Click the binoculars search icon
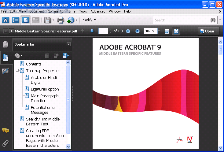This screenshot has width=224, height=152. (213, 20)
